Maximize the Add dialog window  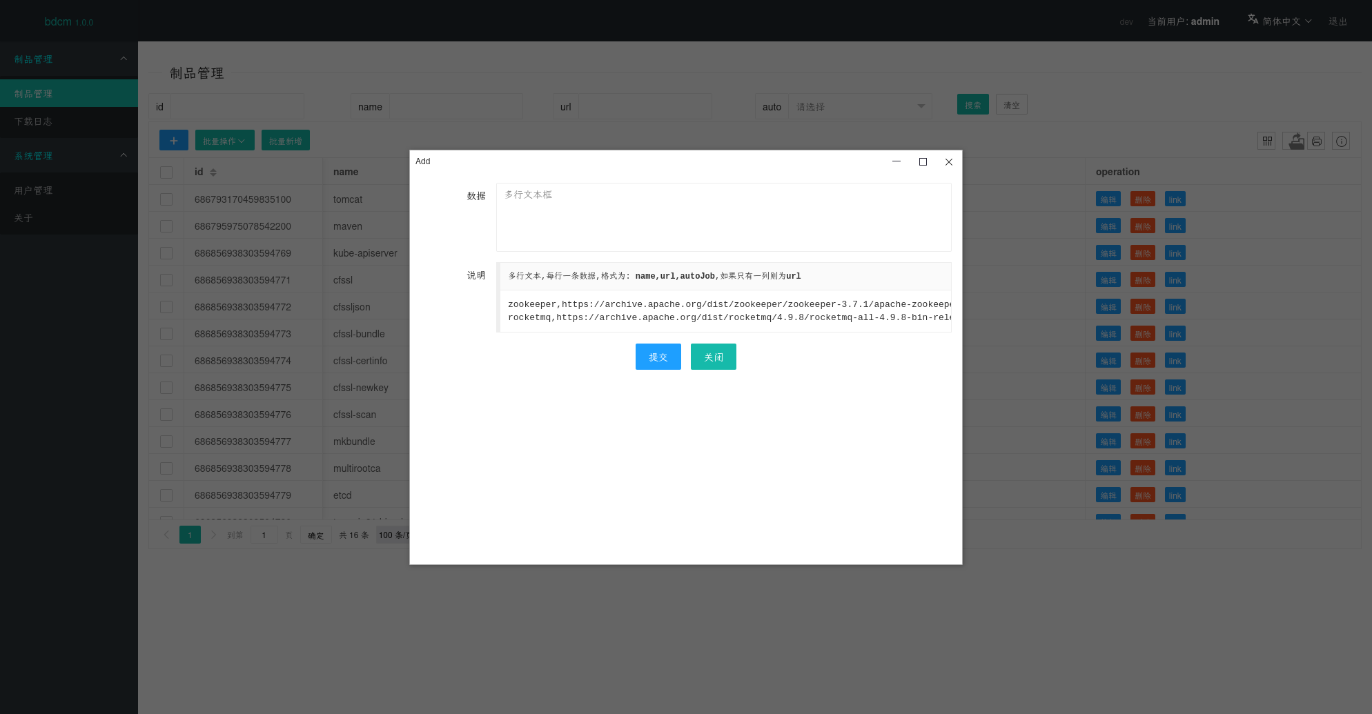pos(923,162)
